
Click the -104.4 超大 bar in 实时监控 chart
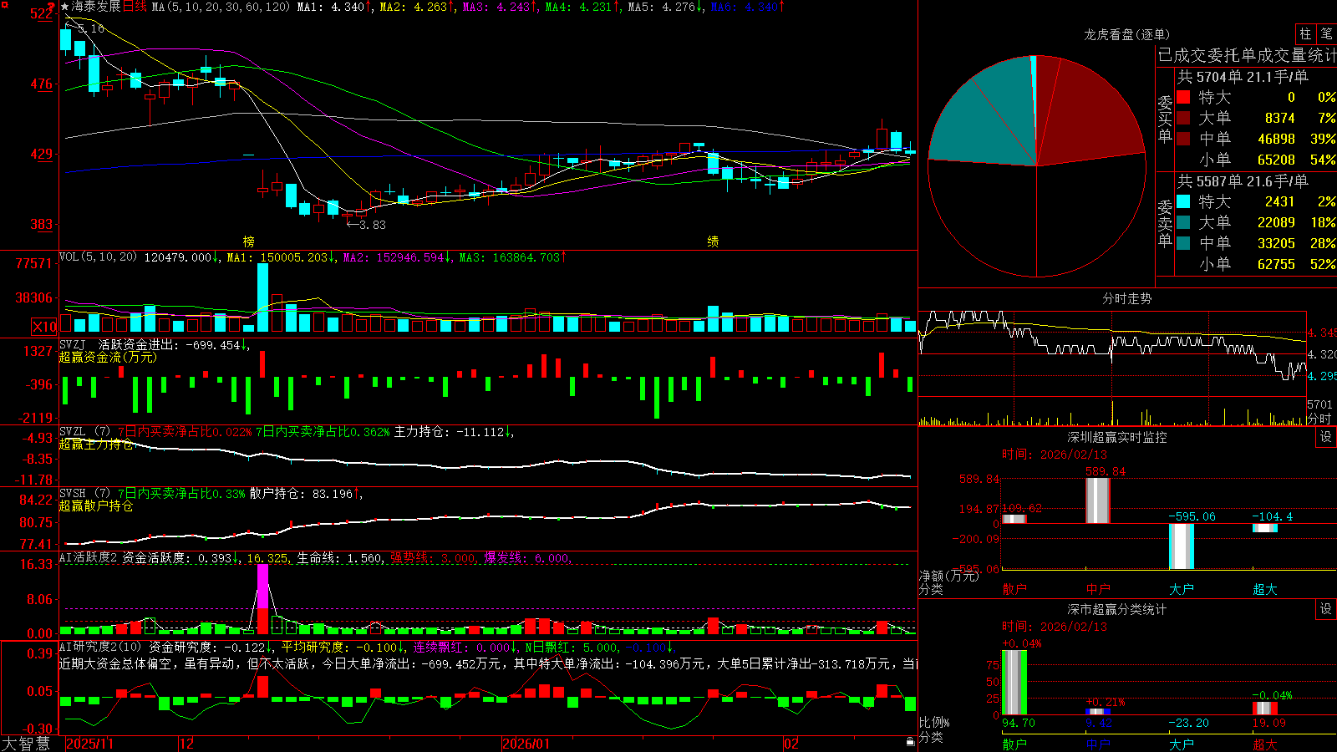point(1265,528)
